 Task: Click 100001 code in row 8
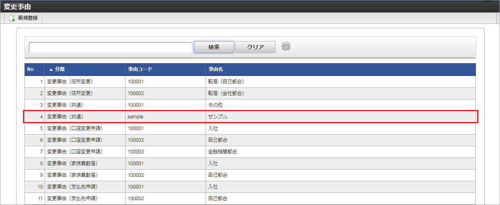point(136,164)
